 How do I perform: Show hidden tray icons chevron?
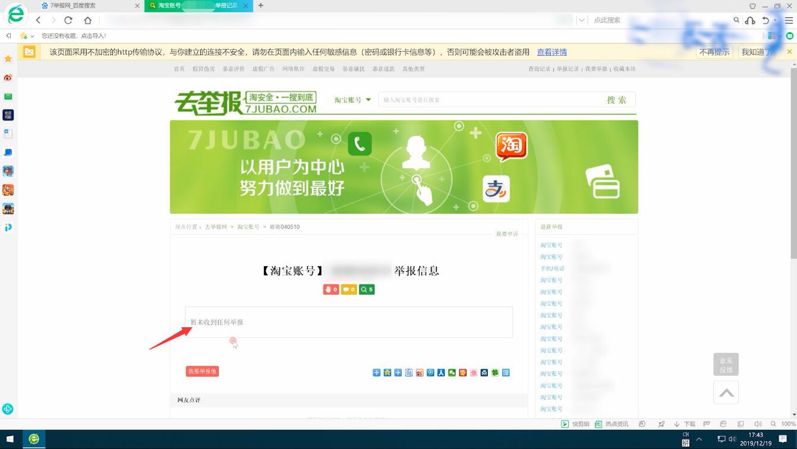point(699,439)
